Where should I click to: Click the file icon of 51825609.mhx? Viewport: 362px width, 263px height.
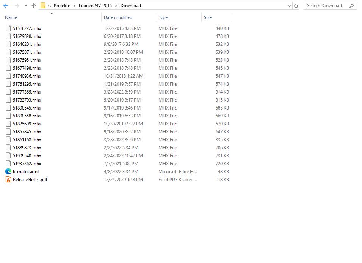(x=8, y=124)
